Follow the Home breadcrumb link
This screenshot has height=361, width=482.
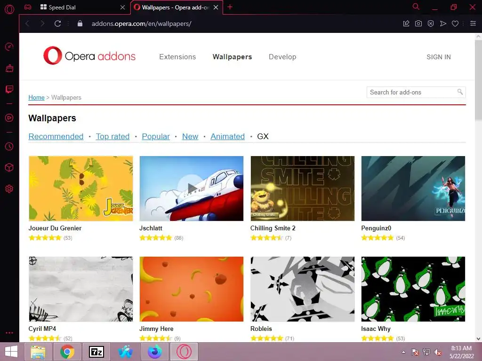point(36,97)
